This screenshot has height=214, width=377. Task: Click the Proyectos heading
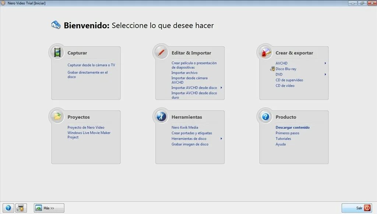pyautogui.click(x=78, y=117)
